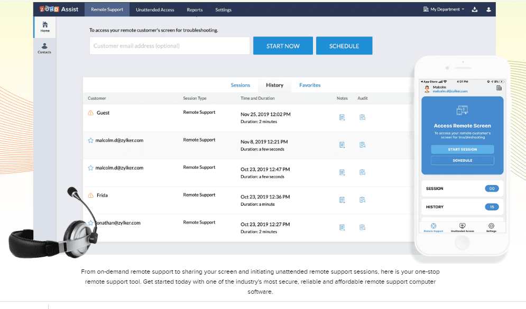Click the Session Type column header
This screenshot has width=526, height=309.
point(195,98)
